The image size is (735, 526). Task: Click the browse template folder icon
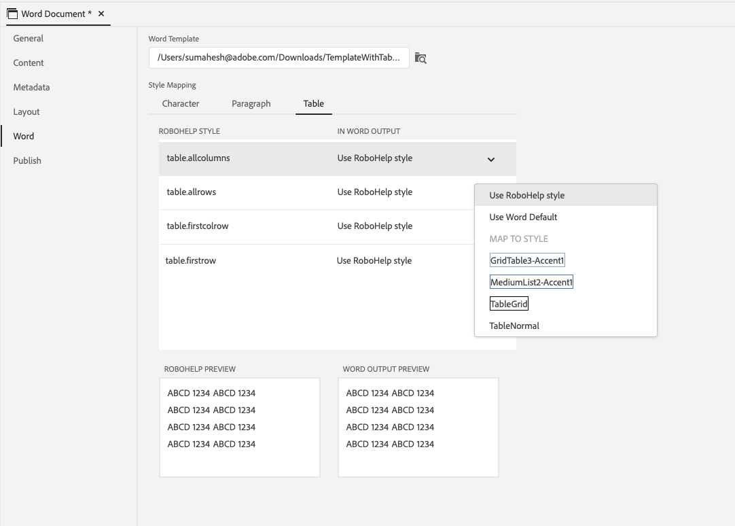point(420,58)
